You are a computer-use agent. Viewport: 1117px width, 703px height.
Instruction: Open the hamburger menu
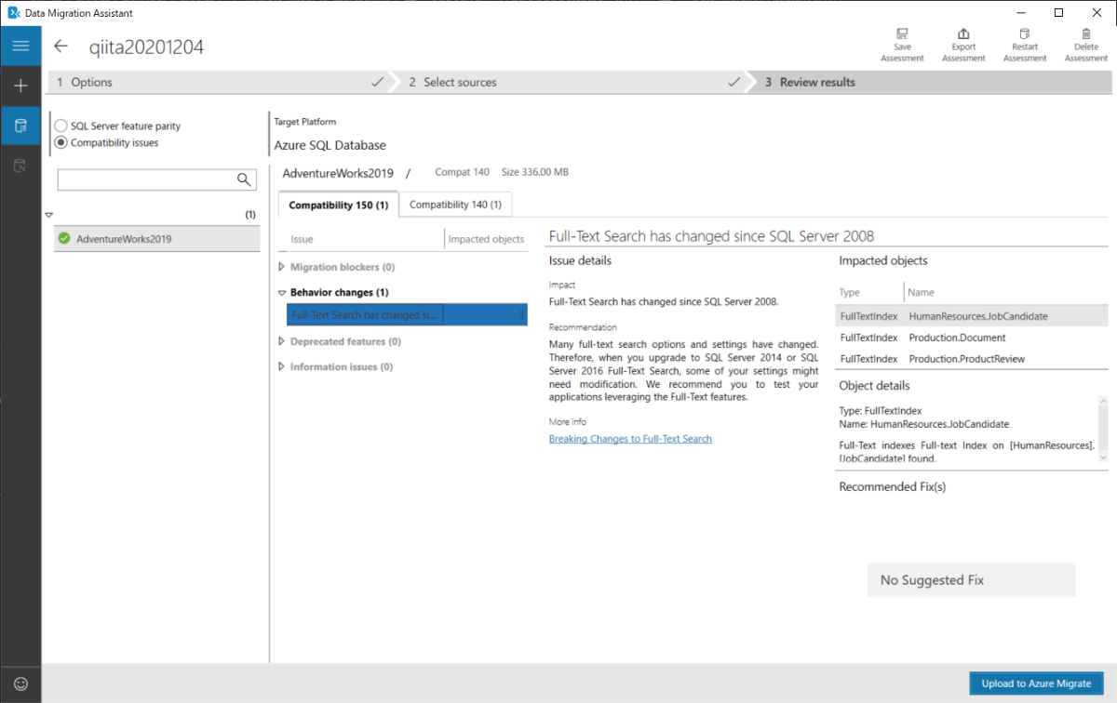tap(20, 46)
